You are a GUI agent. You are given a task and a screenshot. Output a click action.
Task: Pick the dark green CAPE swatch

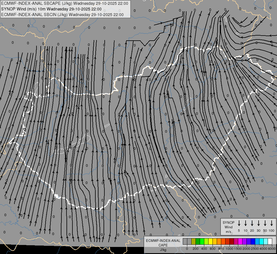pyautogui.click(x=198, y=242)
